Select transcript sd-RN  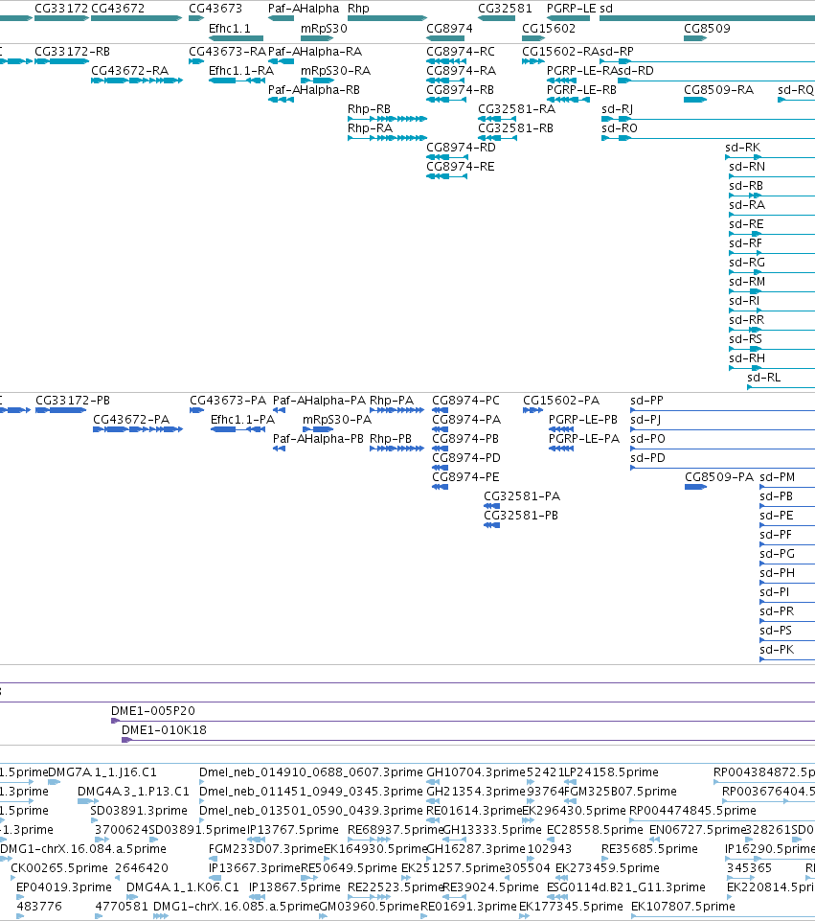click(x=747, y=167)
